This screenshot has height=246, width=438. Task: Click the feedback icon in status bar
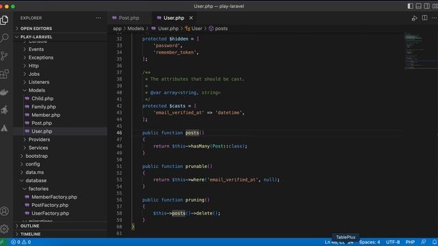(x=424, y=242)
